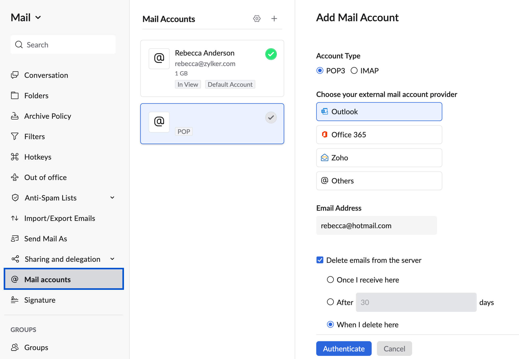Cancel adding the mail account
This screenshot has height=359, width=519.
tap(394, 349)
